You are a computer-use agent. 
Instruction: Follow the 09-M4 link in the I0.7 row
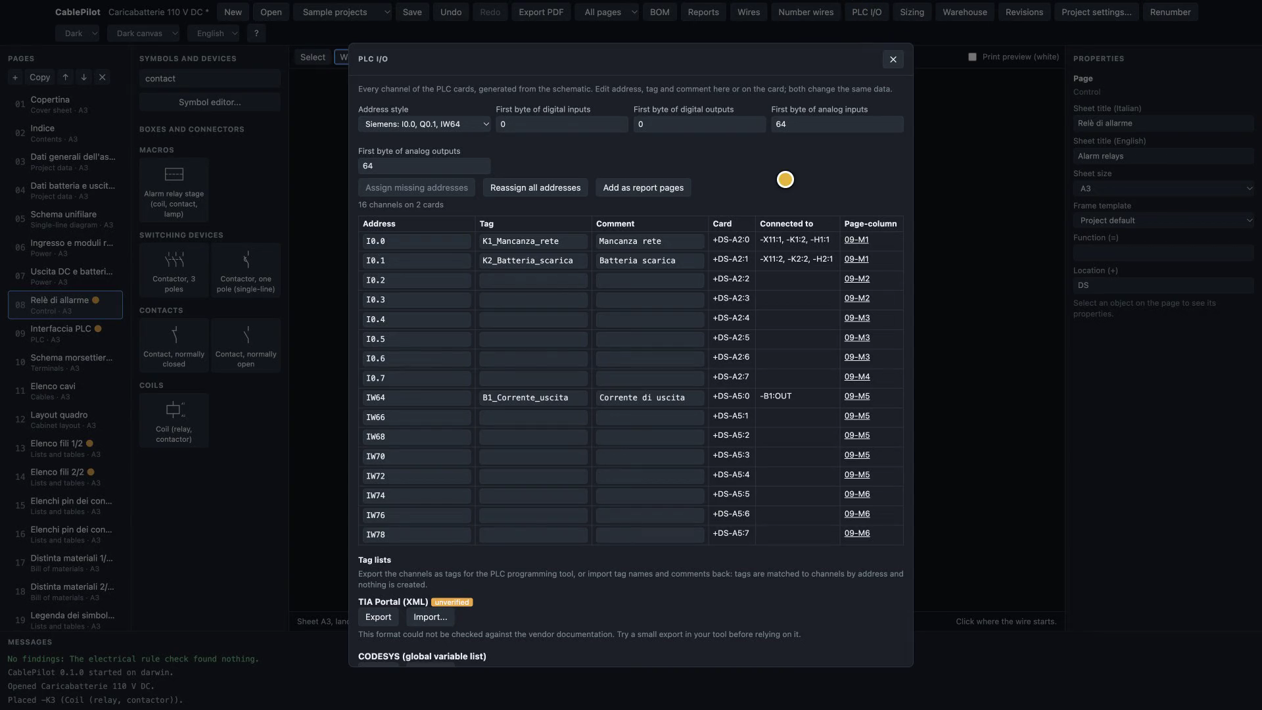pyautogui.click(x=856, y=377)
